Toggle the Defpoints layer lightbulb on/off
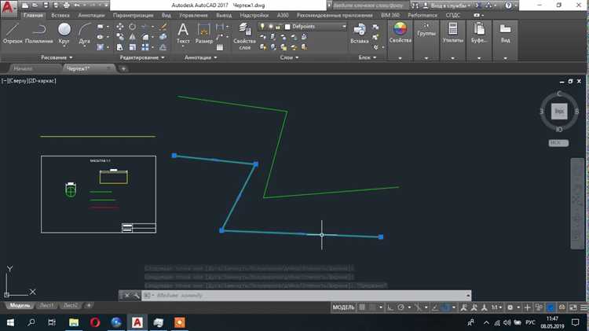The image size is (589, 331). click(262, 26)
